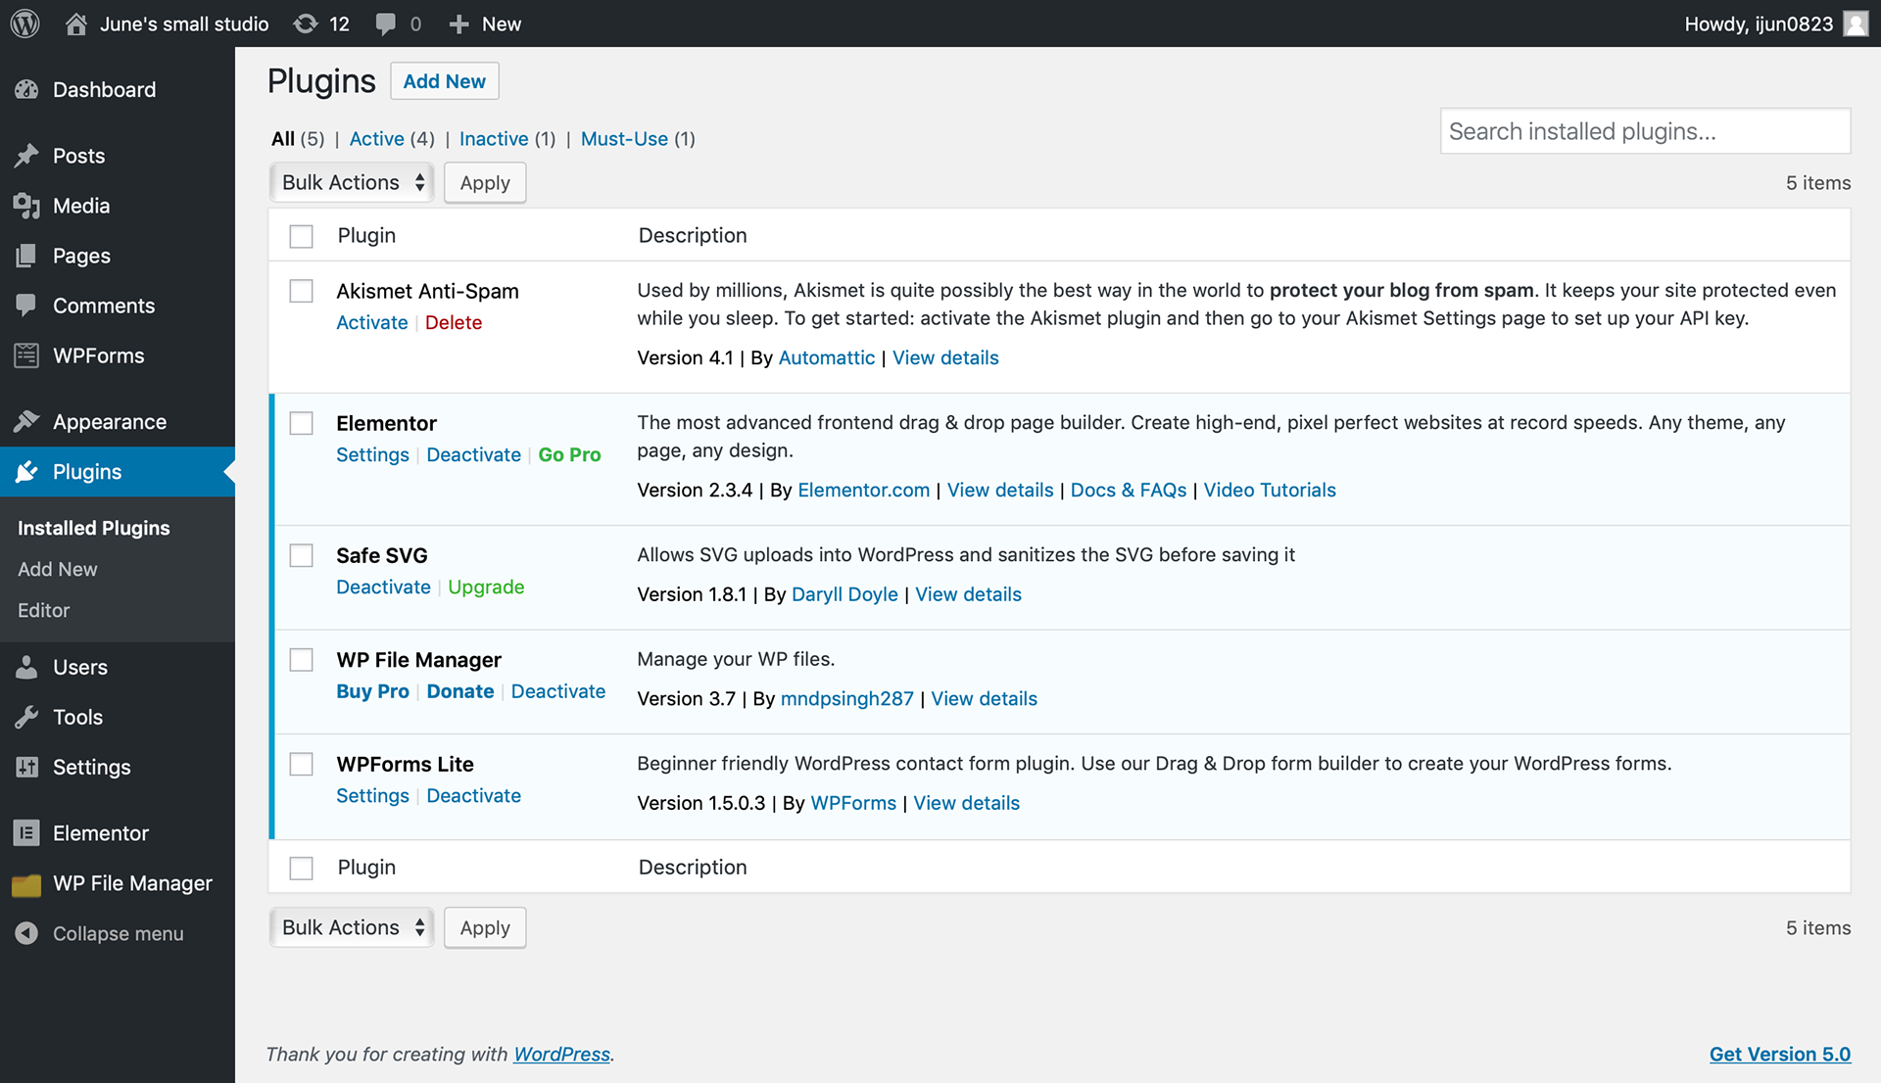Click the Search installed plugins field
Image resolution: width=1881 pixels, height=1083 pixels.
(x=1646, y=131)
